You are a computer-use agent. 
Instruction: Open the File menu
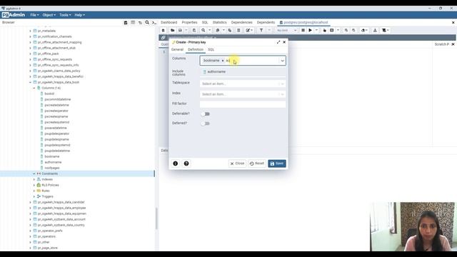pos(34,15)
